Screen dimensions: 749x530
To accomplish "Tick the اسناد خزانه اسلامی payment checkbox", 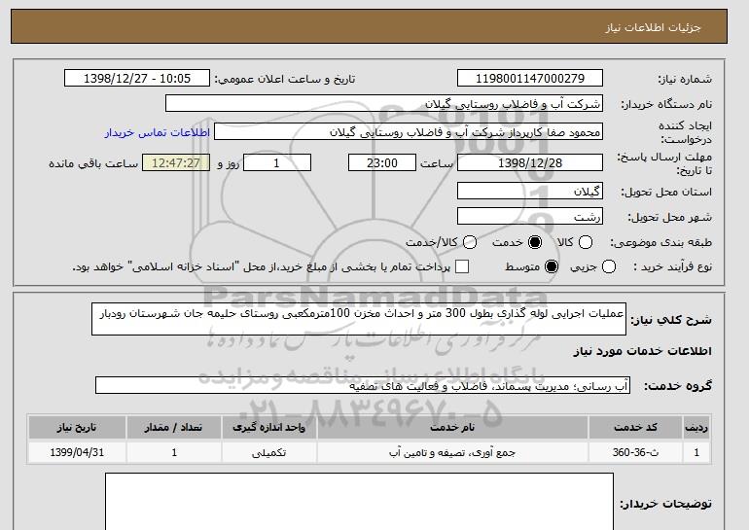I will (462, 266).
